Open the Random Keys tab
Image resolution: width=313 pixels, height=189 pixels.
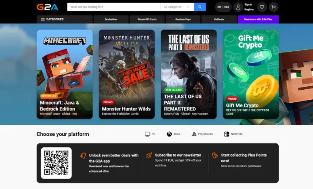click(x=183, y=20)
